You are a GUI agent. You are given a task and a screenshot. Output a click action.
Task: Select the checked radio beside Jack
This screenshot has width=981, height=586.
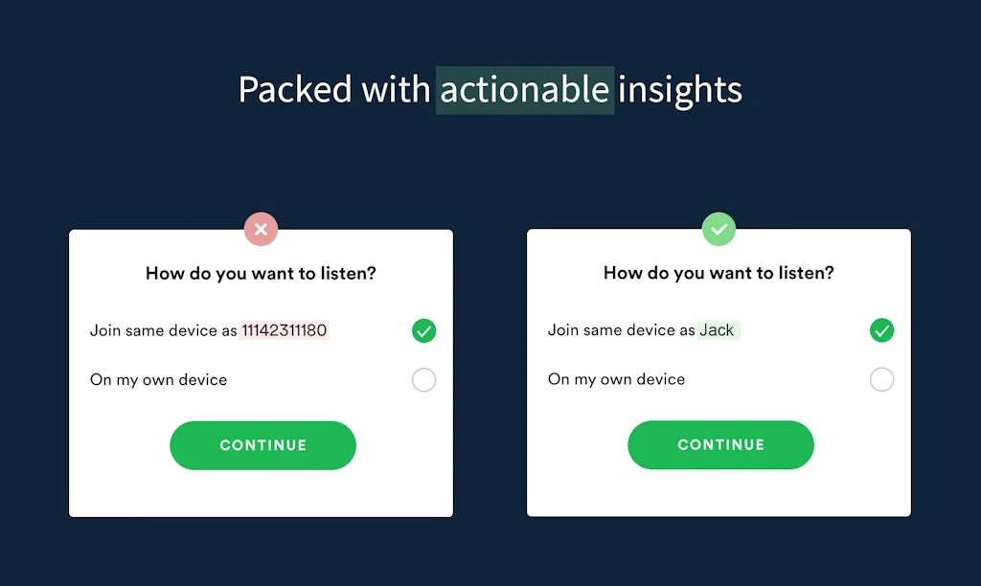point(881,331)
